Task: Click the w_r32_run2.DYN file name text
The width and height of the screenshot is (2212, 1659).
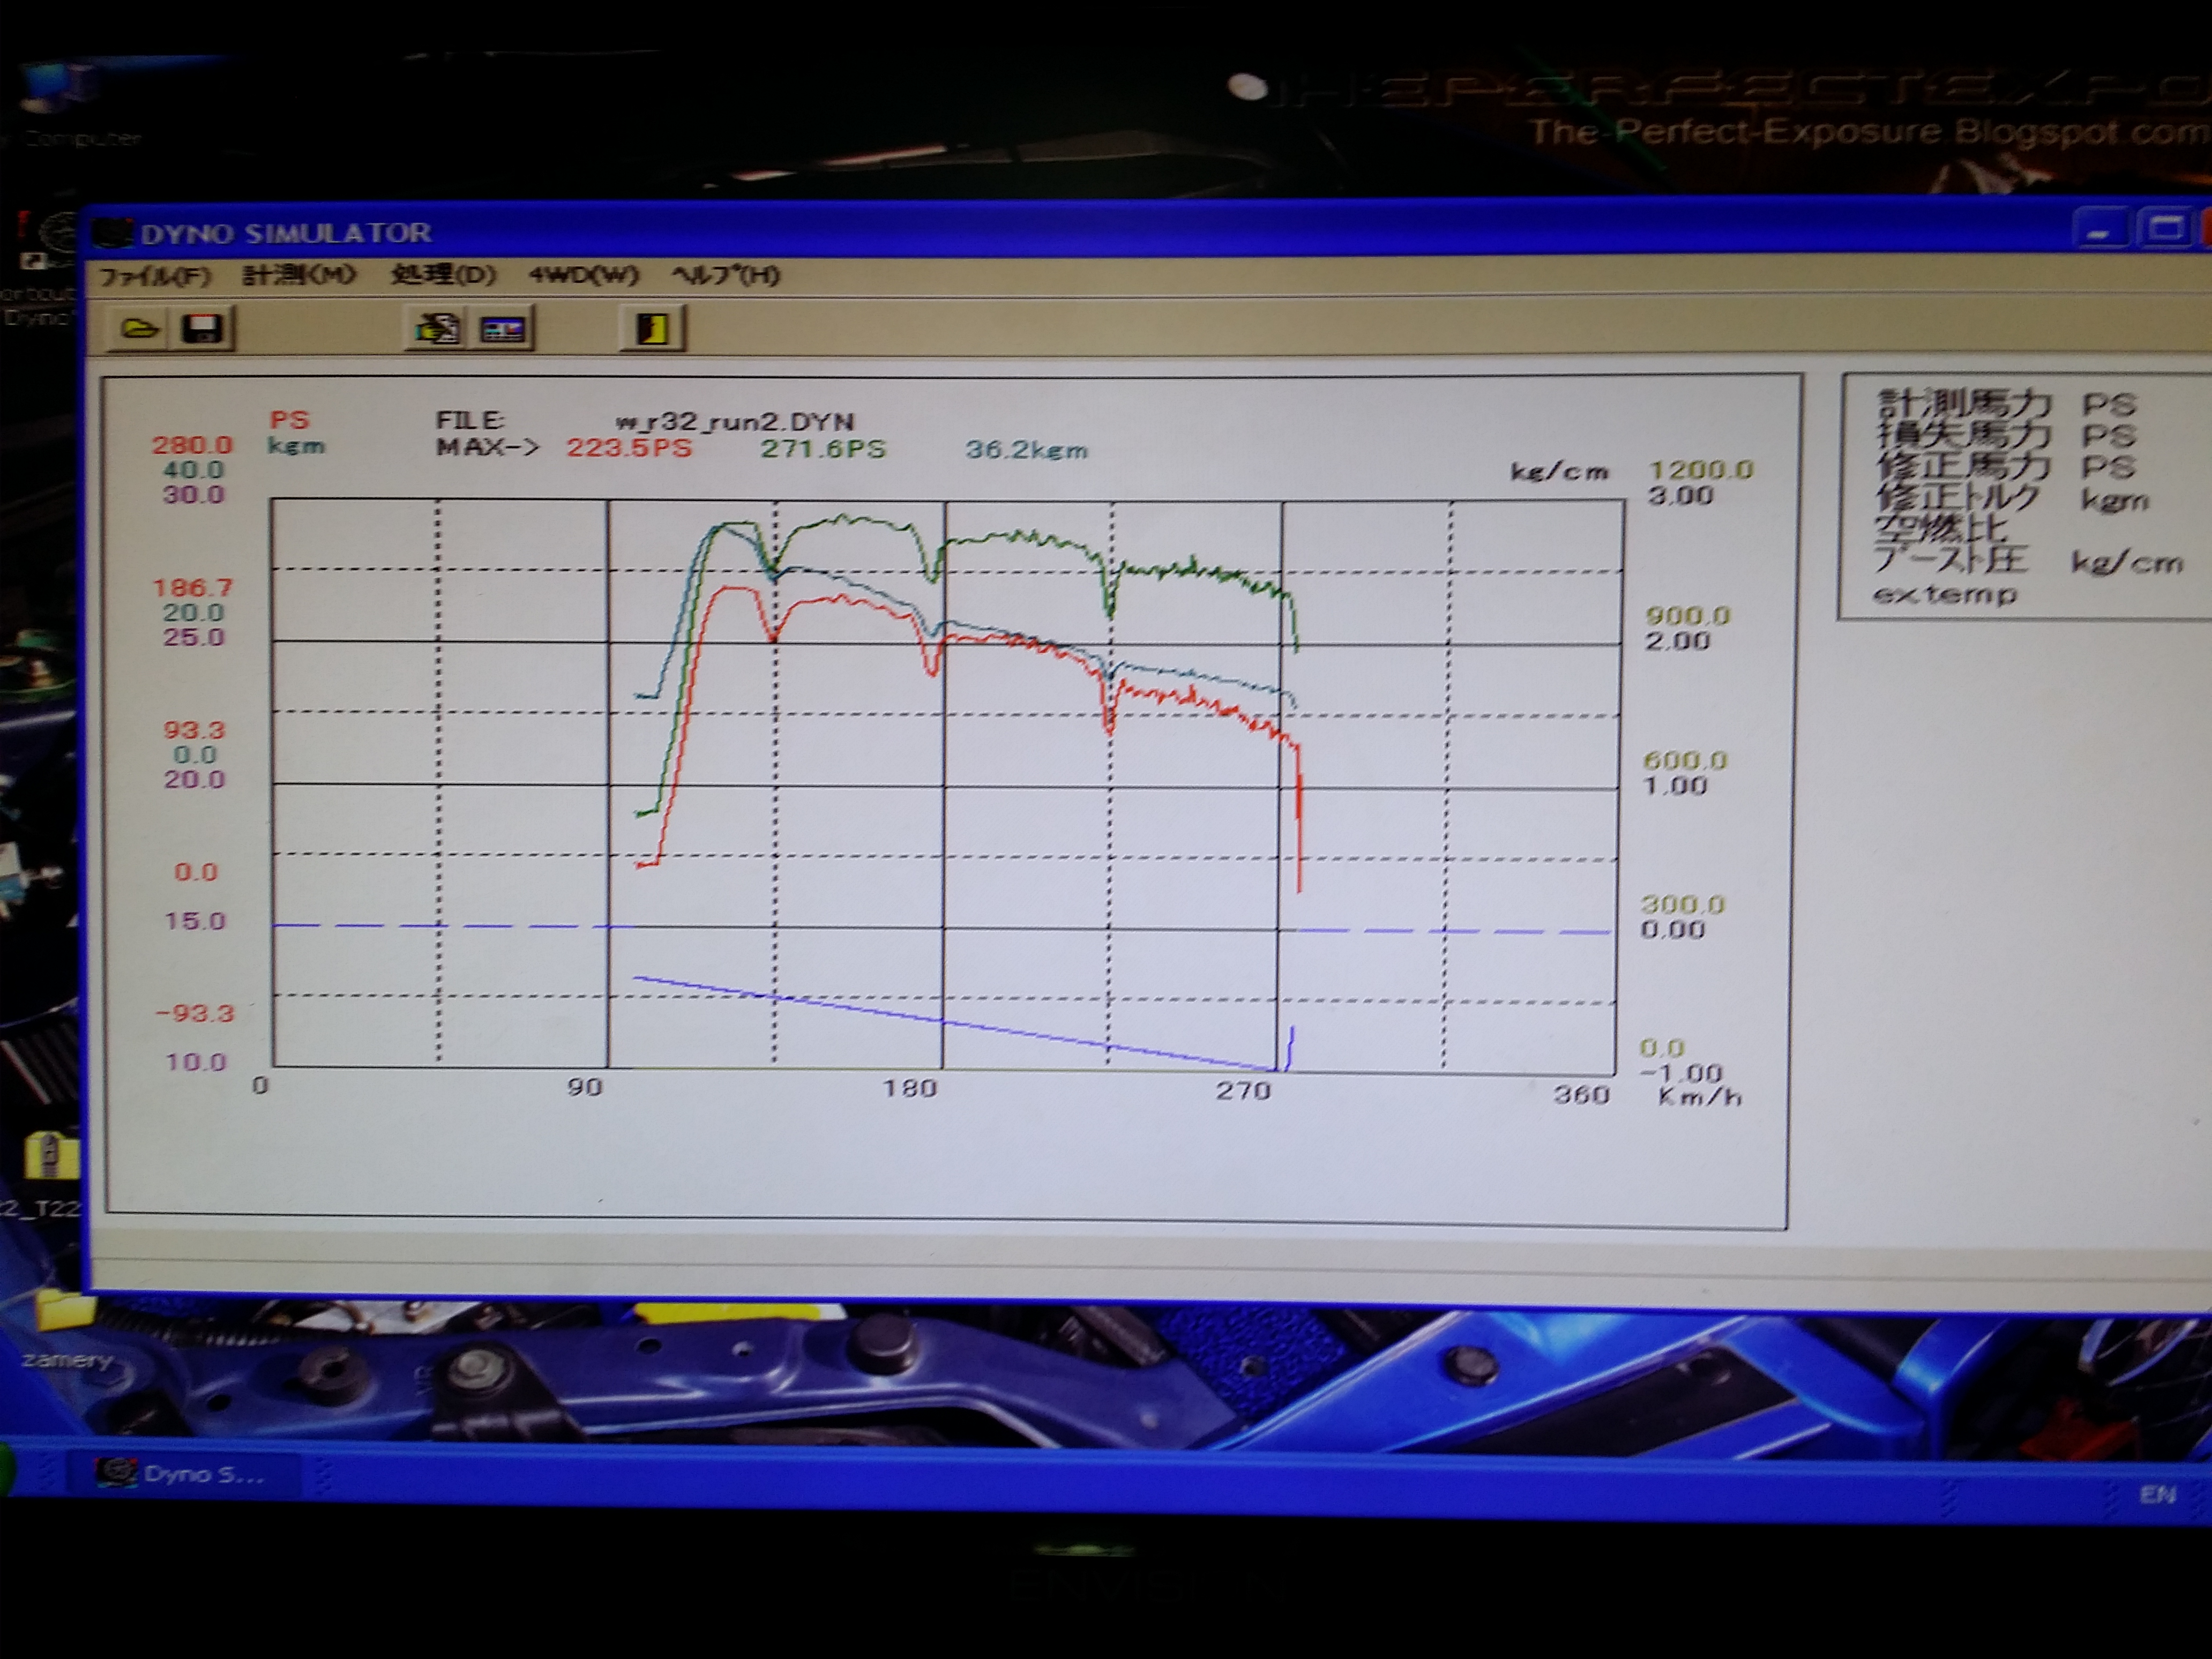Action: click(x=735, y=422)
